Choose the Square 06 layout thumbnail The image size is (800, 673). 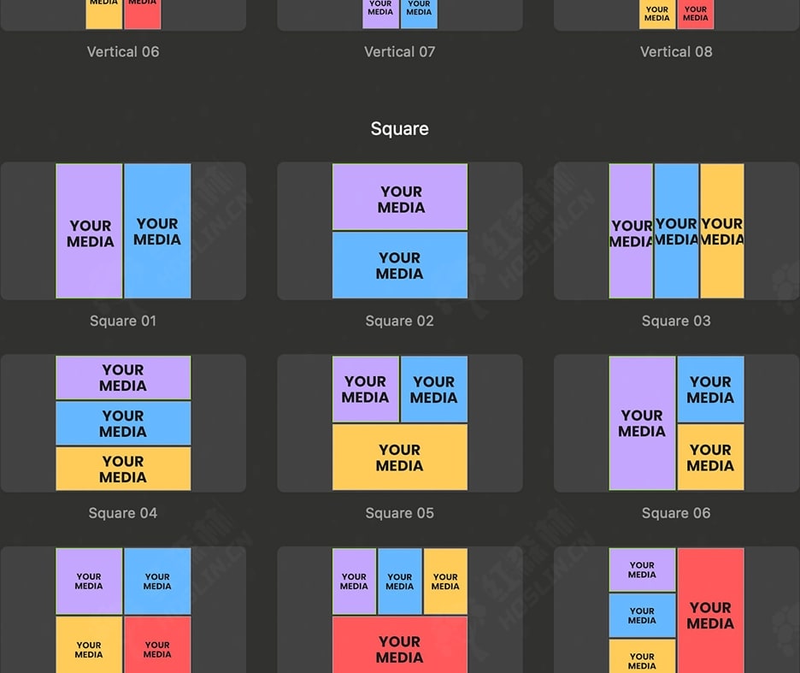(x=676, y=423)
